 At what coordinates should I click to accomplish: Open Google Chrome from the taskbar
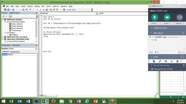[x=70, y=101]
